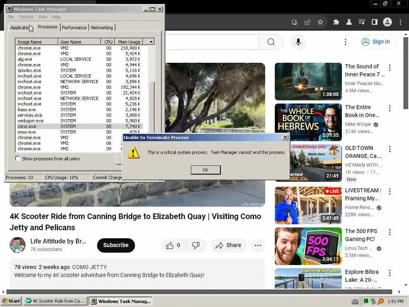The height and width of the screenshot is (307, 409).
Task: Open options menu for 500 FPS Gaming PC video
Action: pos(390,232)
